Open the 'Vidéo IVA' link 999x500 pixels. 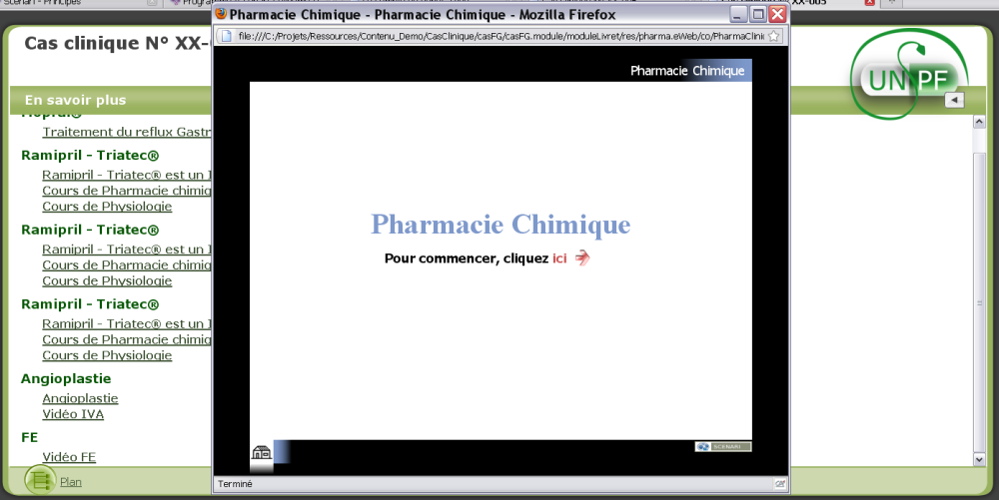pyautogui.click(x=73, y=414)
